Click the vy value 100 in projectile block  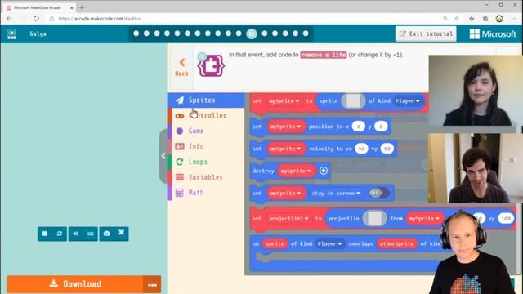point(506,219)
